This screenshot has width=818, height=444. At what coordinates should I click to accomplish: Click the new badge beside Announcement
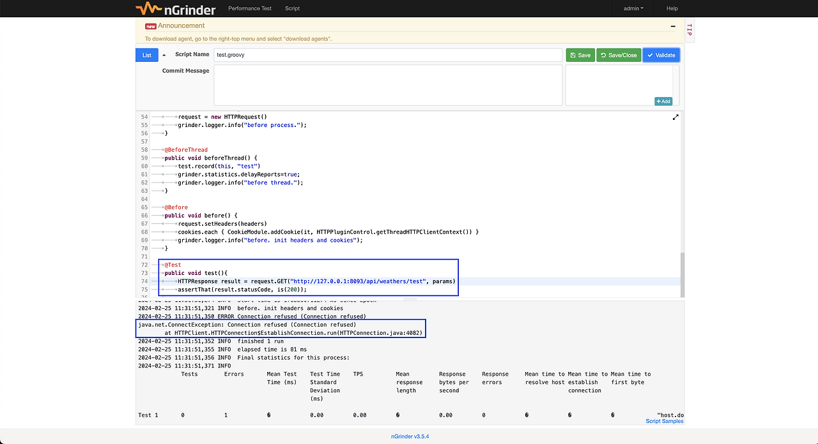[151, 26]
